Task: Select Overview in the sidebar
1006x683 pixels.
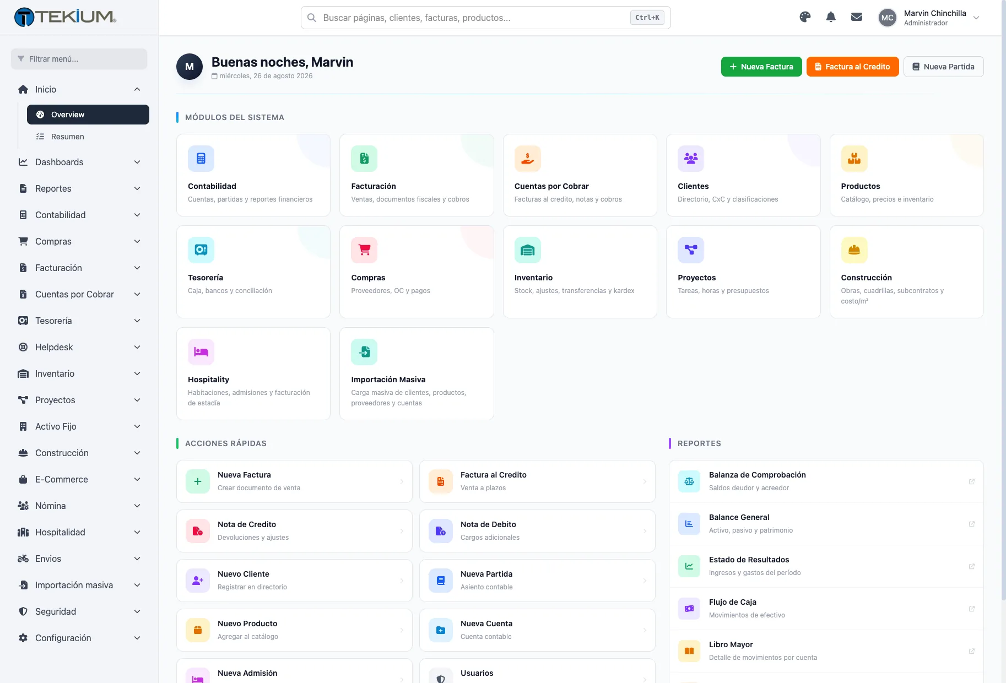Action: 88,115
